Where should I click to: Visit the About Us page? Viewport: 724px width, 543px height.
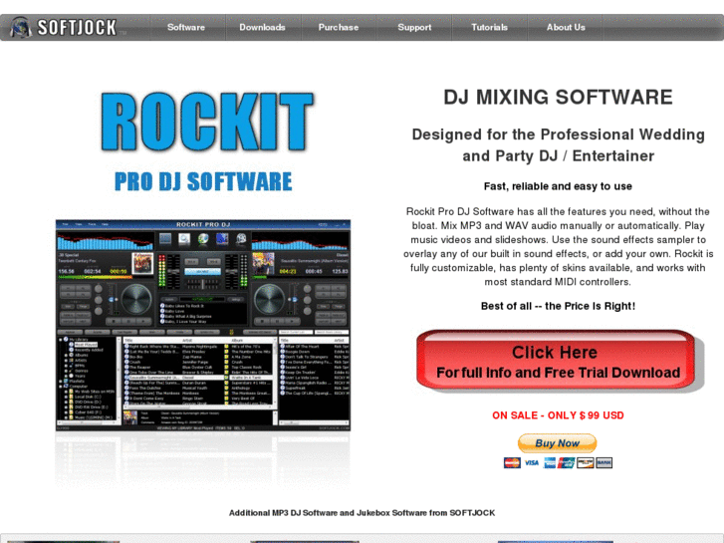pos(566,27)
